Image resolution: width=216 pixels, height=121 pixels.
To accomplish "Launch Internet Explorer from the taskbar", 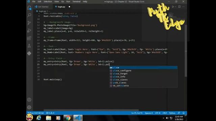I will [x=39, y=118].
